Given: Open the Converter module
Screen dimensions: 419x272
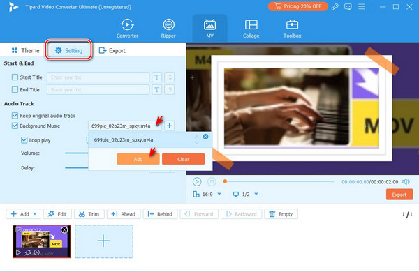Looking at the screenshot, I should [127, 29].
